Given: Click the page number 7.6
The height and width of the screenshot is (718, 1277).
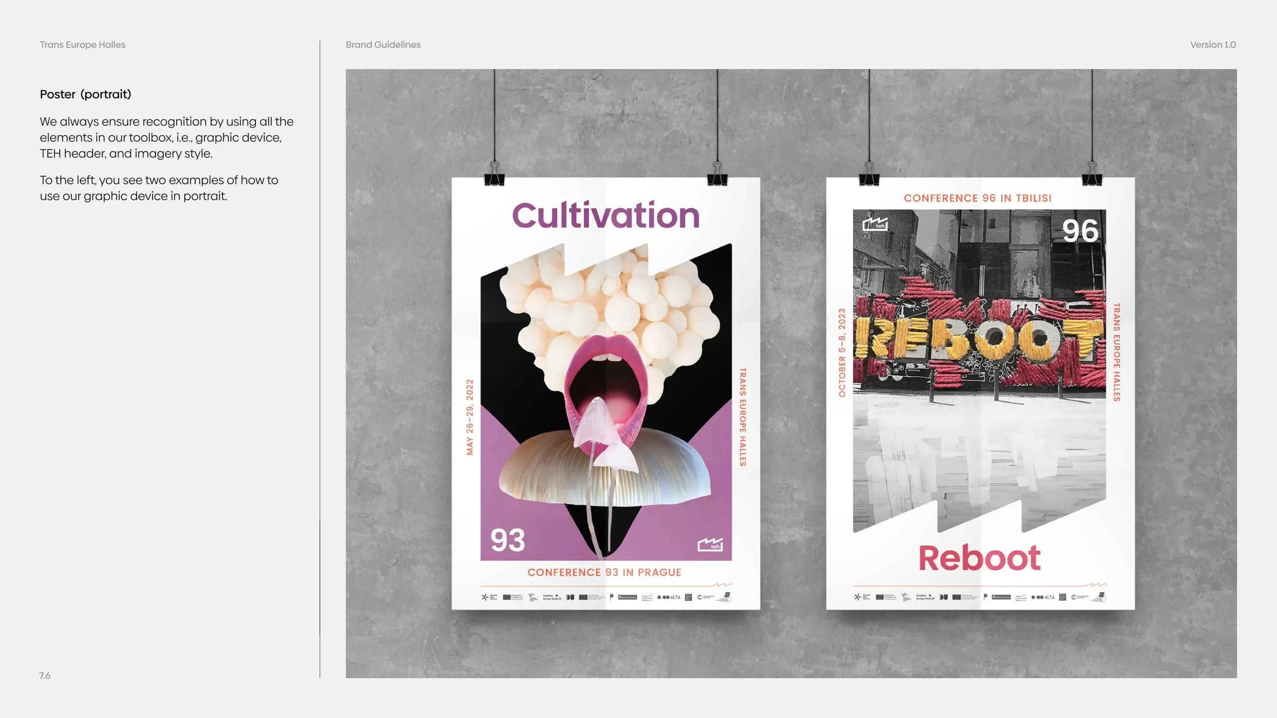Looking at the screenshot, I should [45, 676].
